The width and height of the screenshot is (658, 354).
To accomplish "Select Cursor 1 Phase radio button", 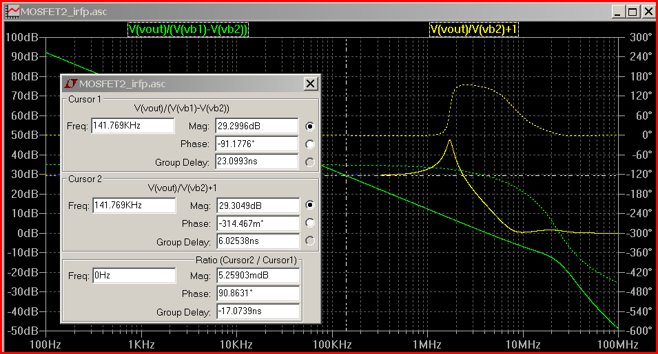I will click(x=310, y=144).
